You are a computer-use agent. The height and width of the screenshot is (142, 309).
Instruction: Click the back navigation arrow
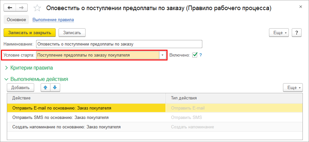[x=10, y=7]
